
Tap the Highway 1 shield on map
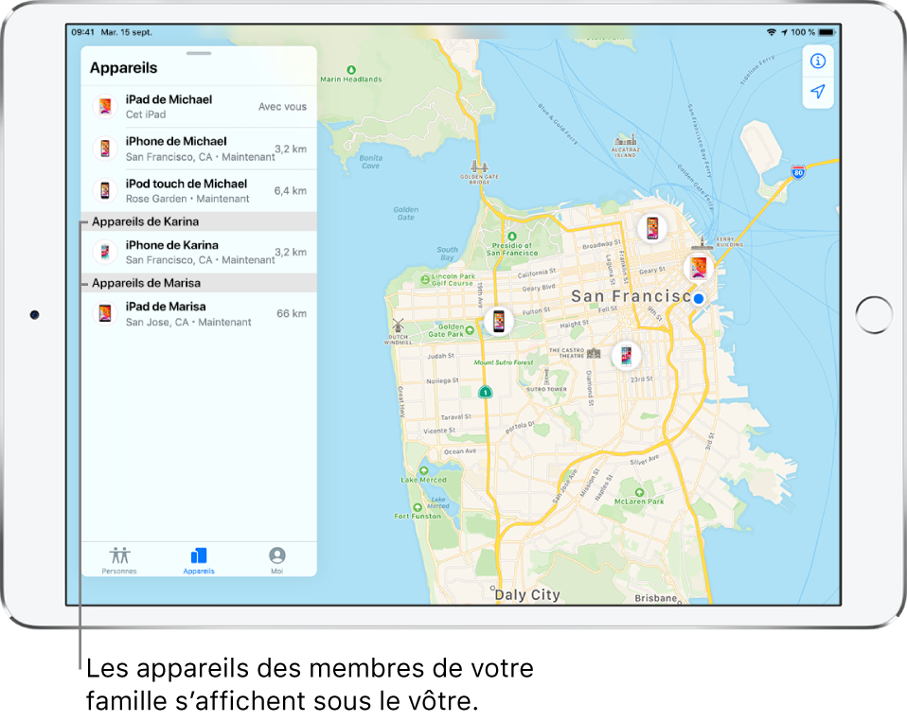click(486, 392)
